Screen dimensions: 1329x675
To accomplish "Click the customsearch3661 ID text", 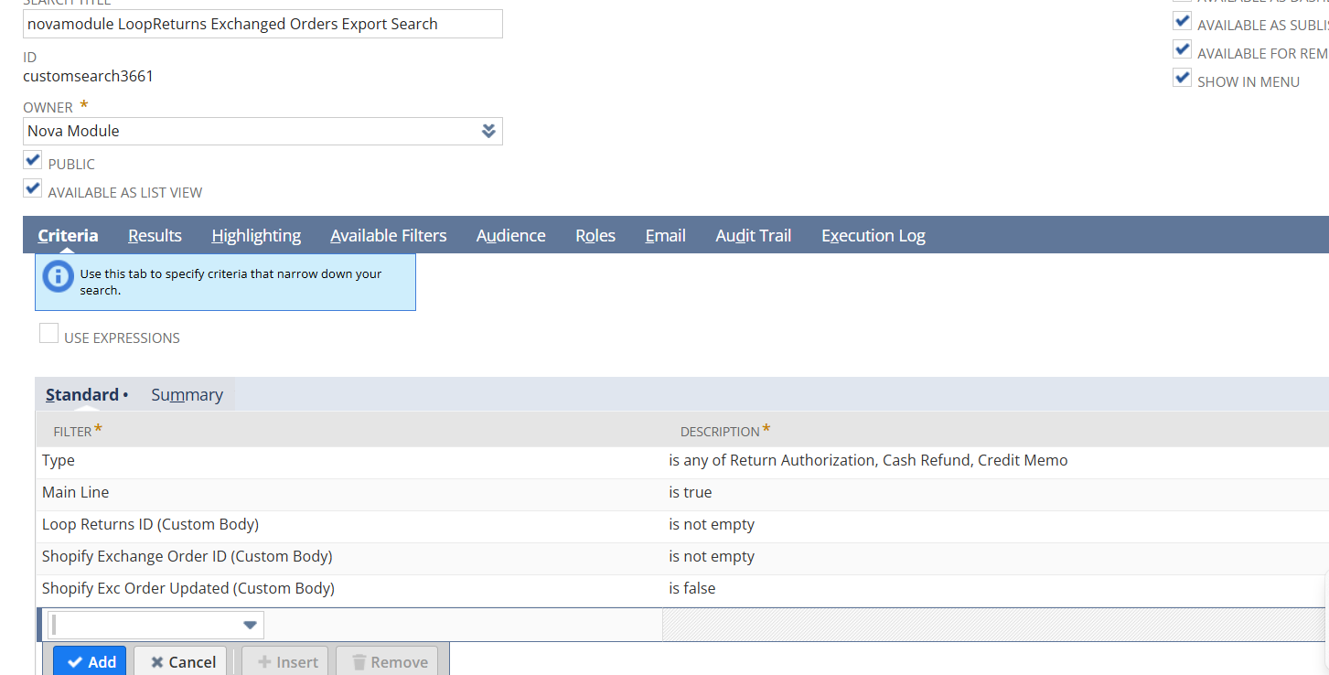I will 88,76.
